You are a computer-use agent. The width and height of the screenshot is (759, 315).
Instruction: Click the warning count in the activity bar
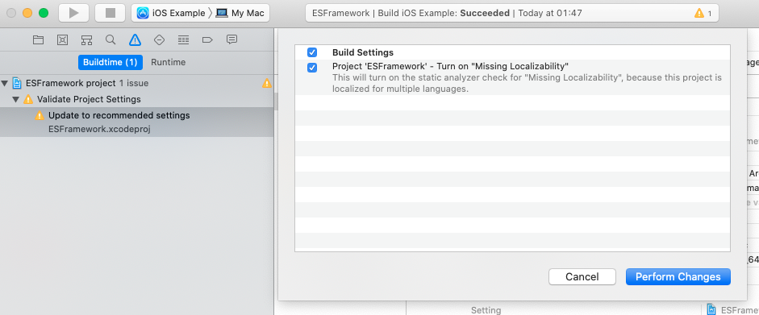(703, 13)
